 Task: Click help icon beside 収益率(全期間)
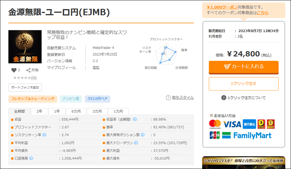135,119
